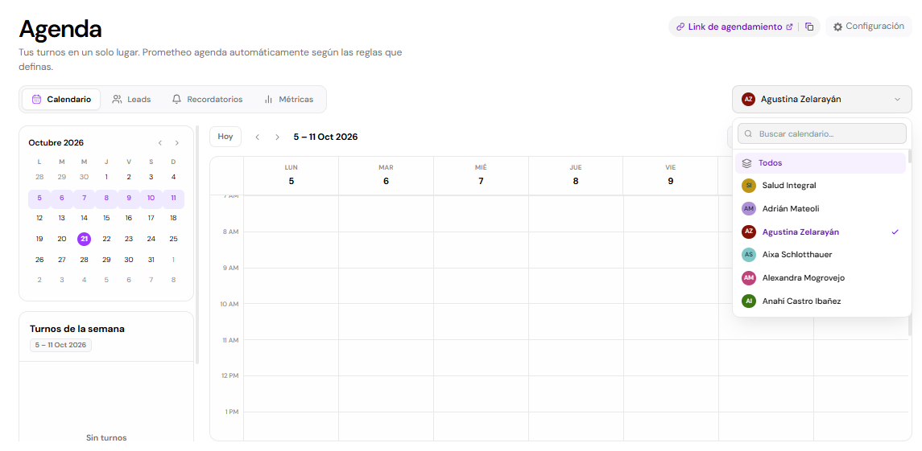
Task: Open the Recordatorios tab
Action: point(207,99)
